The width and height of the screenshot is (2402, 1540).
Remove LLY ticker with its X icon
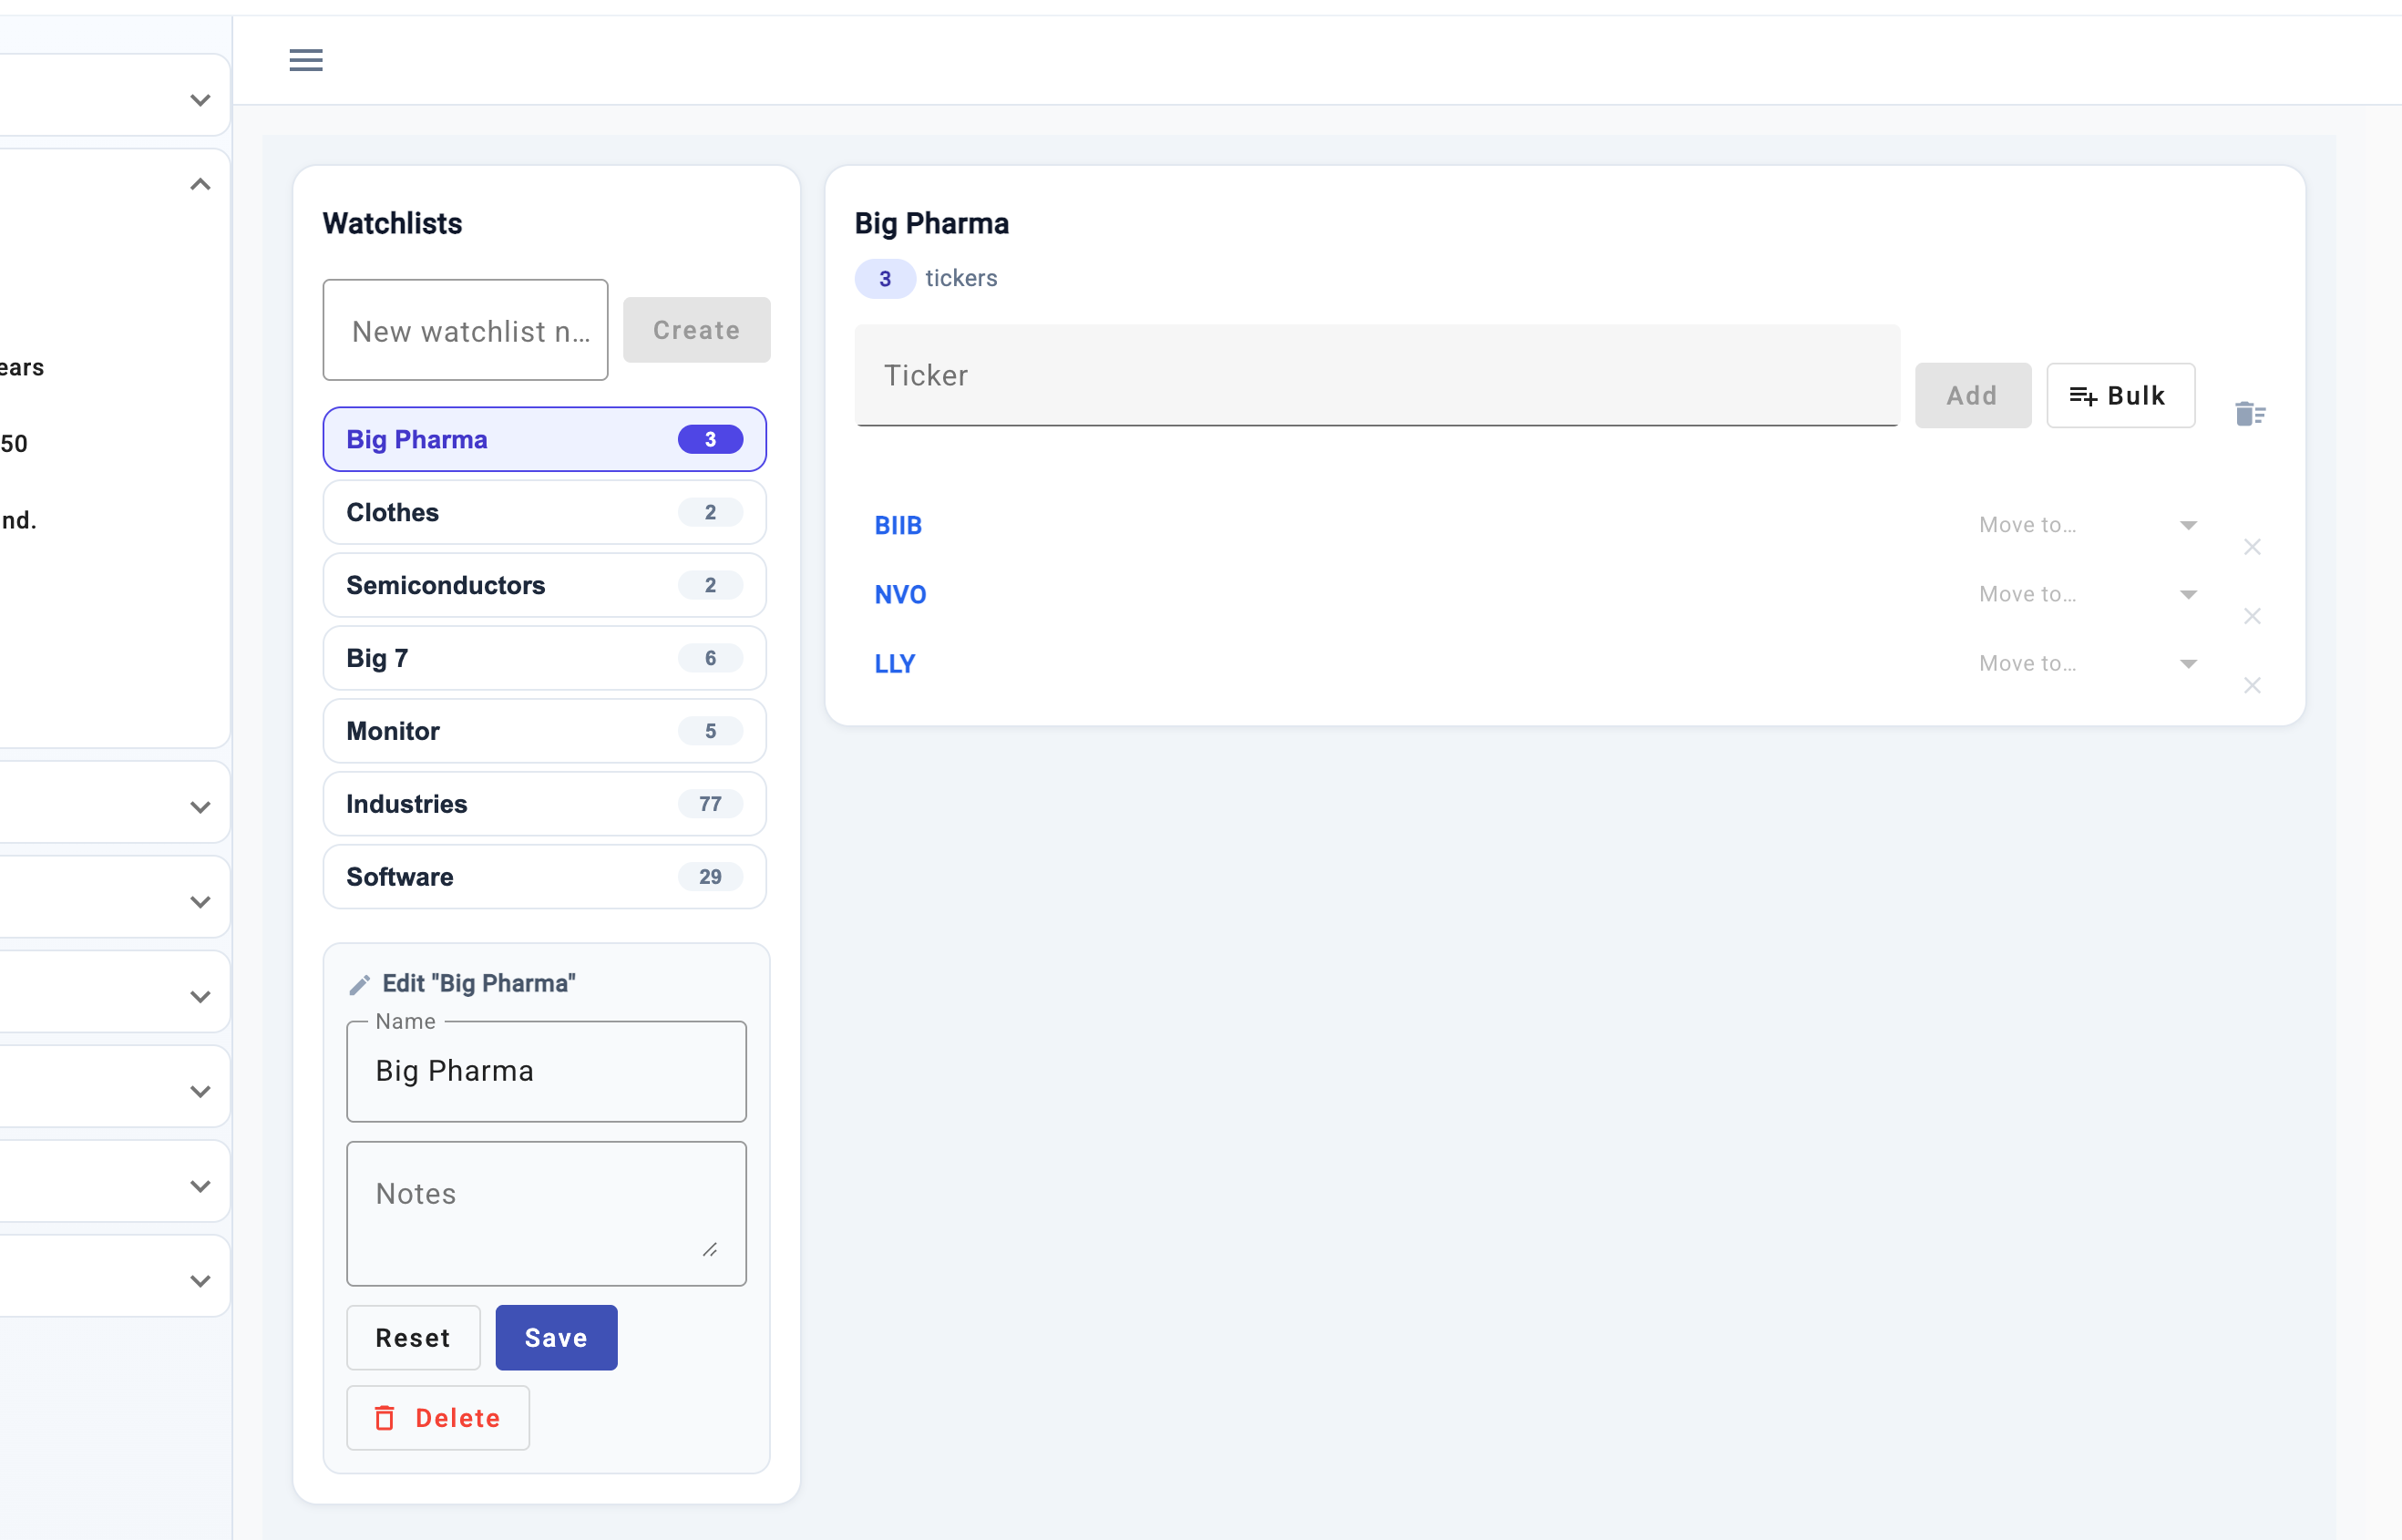tap(2252, 685)
